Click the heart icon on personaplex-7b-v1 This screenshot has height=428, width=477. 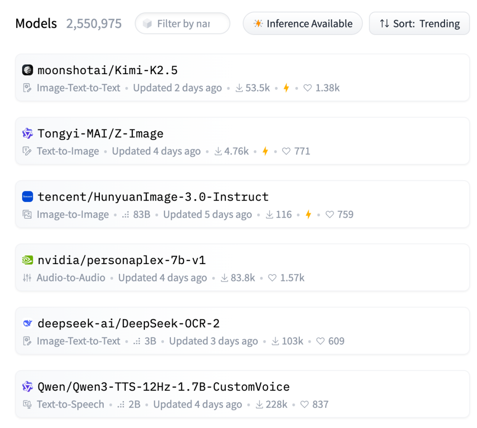tap(273, 278)
